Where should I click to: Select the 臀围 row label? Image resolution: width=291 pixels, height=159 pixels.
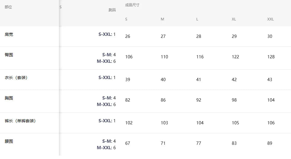pyautogui.click(x=9, y=55)
